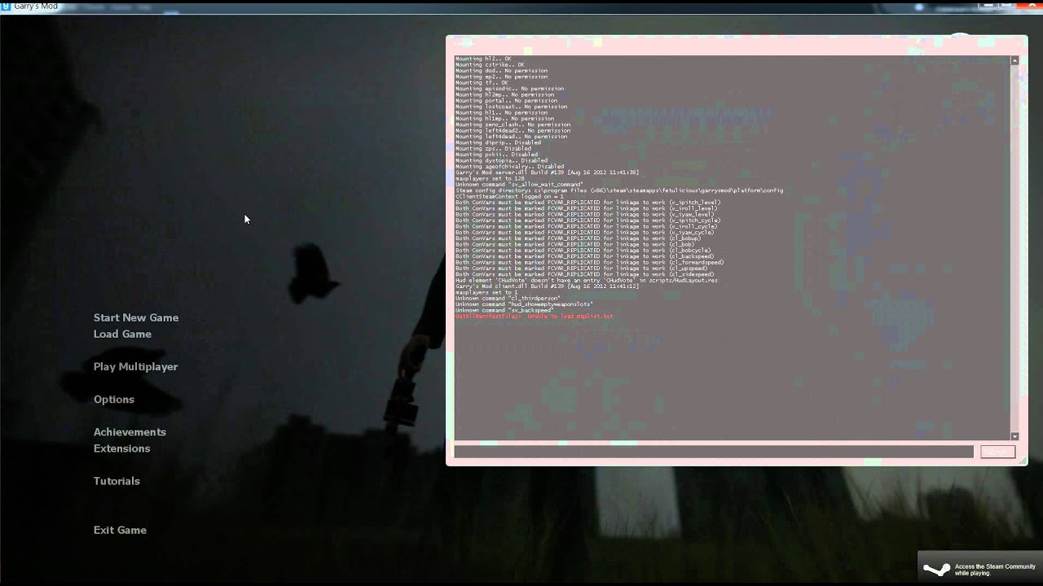Click the "maxplayers set to 1" console line
1043x586 pixels.
coord(486,291)
